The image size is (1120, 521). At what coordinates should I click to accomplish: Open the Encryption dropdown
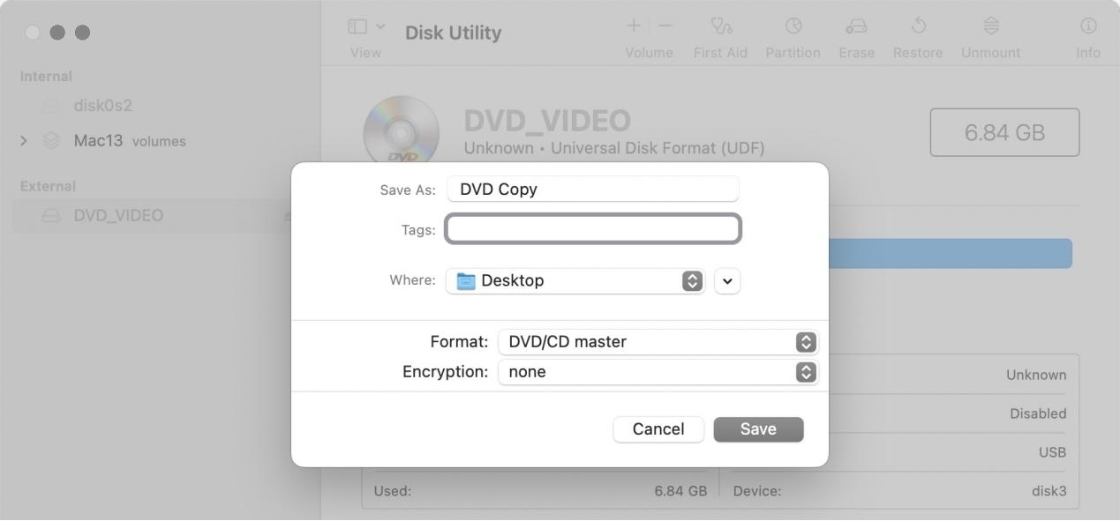[658, 372]
